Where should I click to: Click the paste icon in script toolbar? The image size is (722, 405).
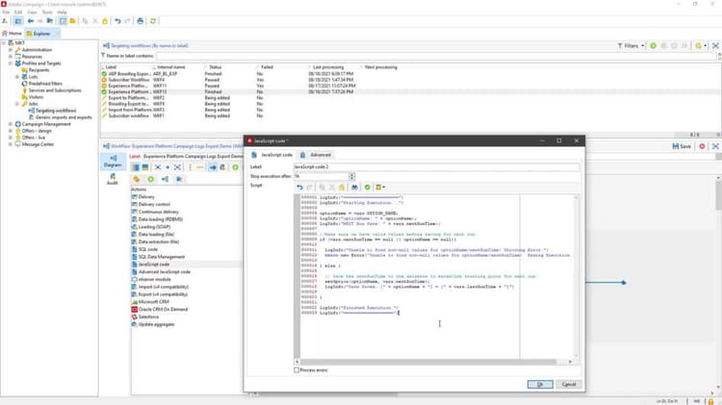point(342,187)
